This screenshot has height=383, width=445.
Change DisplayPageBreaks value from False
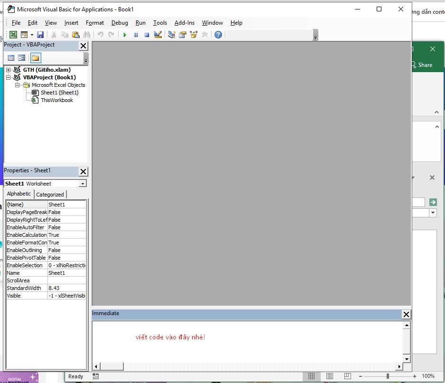pos(66,212)
